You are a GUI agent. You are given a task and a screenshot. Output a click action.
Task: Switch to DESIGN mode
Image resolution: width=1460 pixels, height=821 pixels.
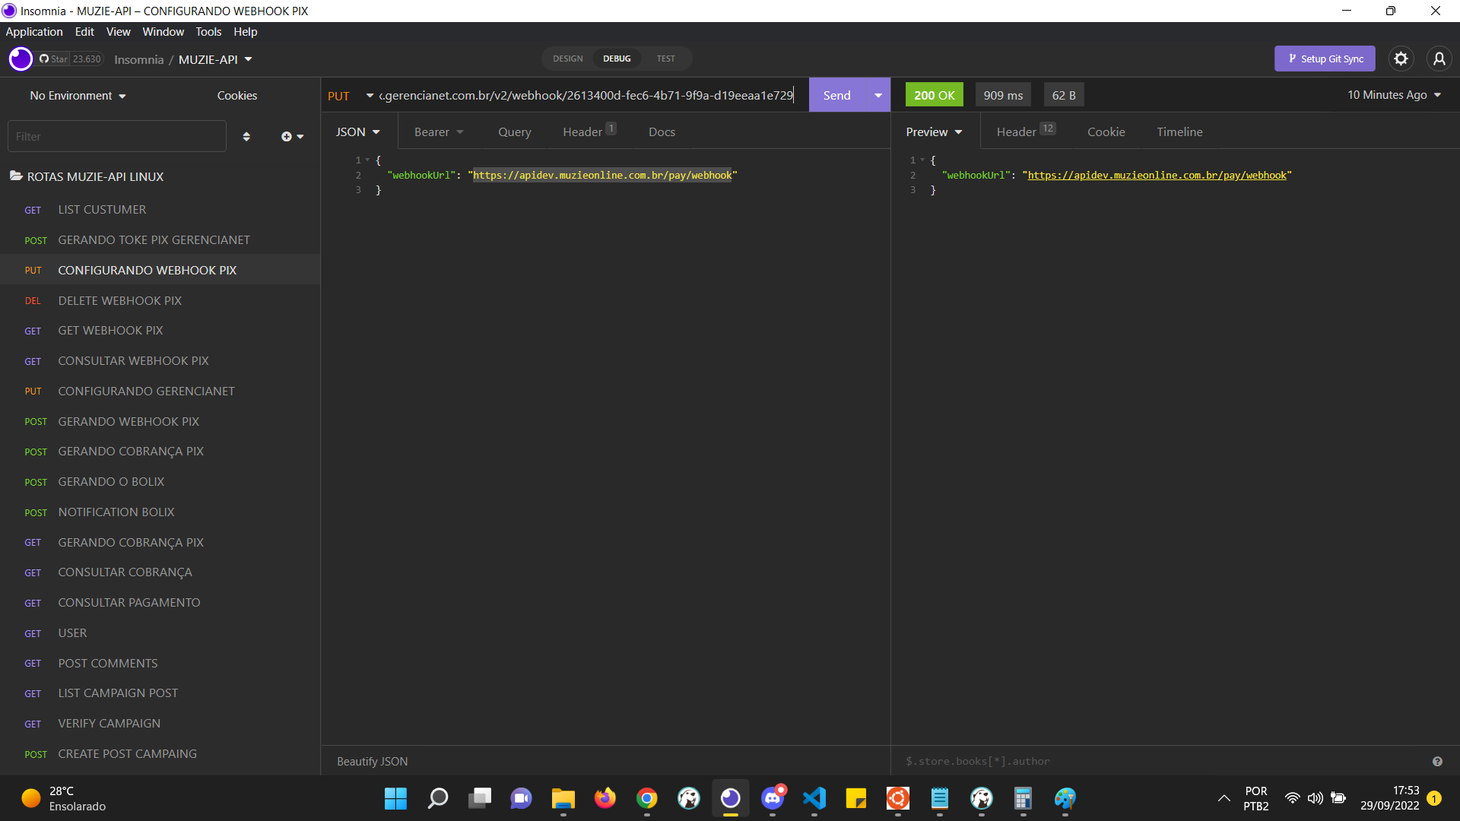click(x=567, y=59)
